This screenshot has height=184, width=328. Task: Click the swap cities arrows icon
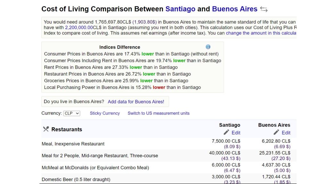coord(264,9)
